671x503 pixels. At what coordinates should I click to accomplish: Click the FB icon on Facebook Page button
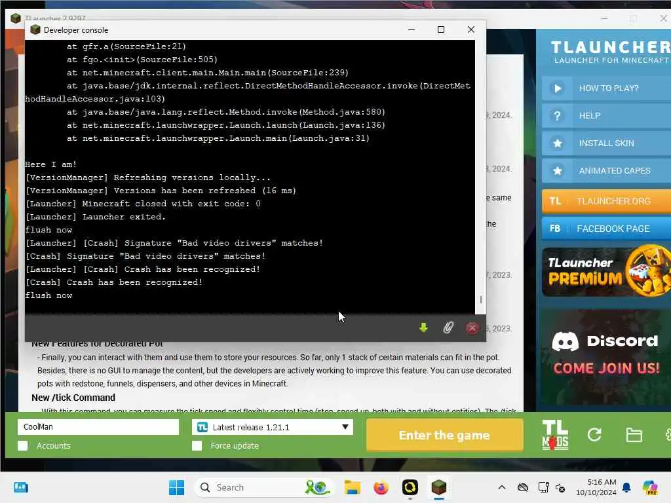[x=555, y=229]
